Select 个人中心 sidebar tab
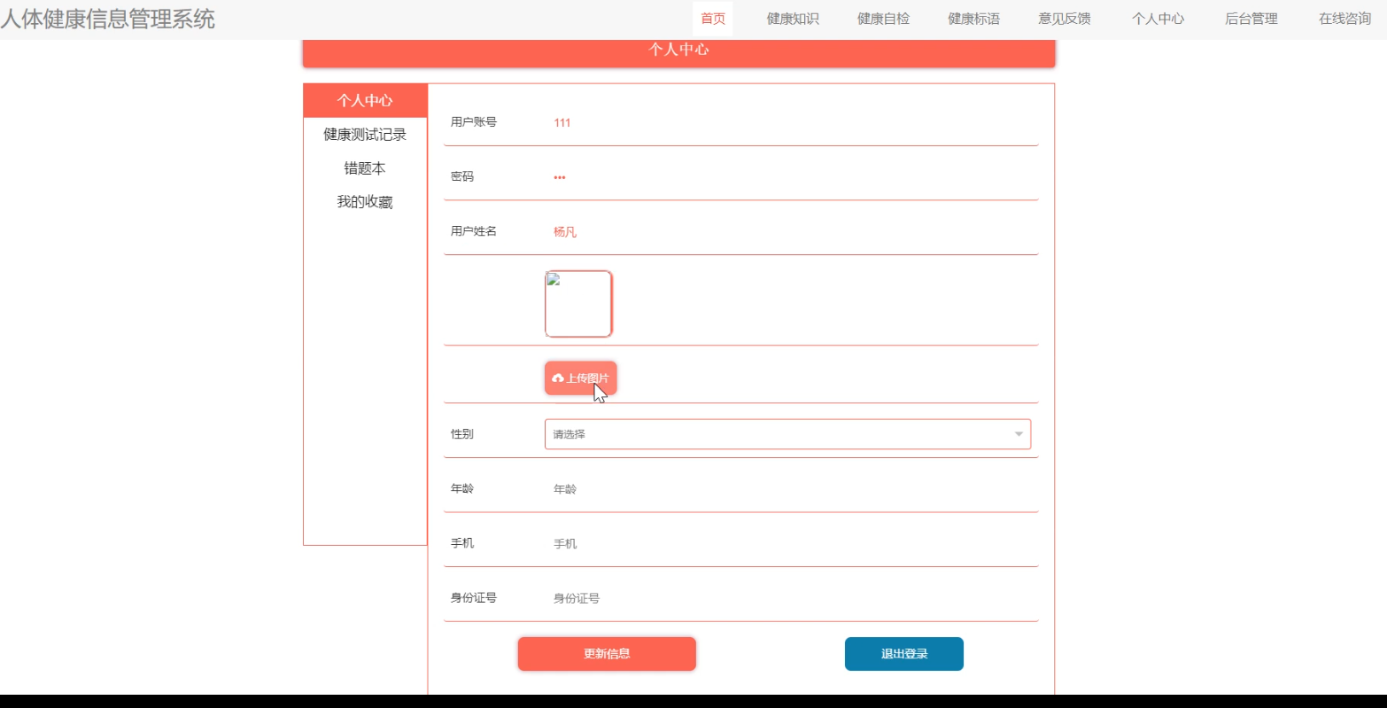This screenshot has width=1387, height=708. coord(365,101)
